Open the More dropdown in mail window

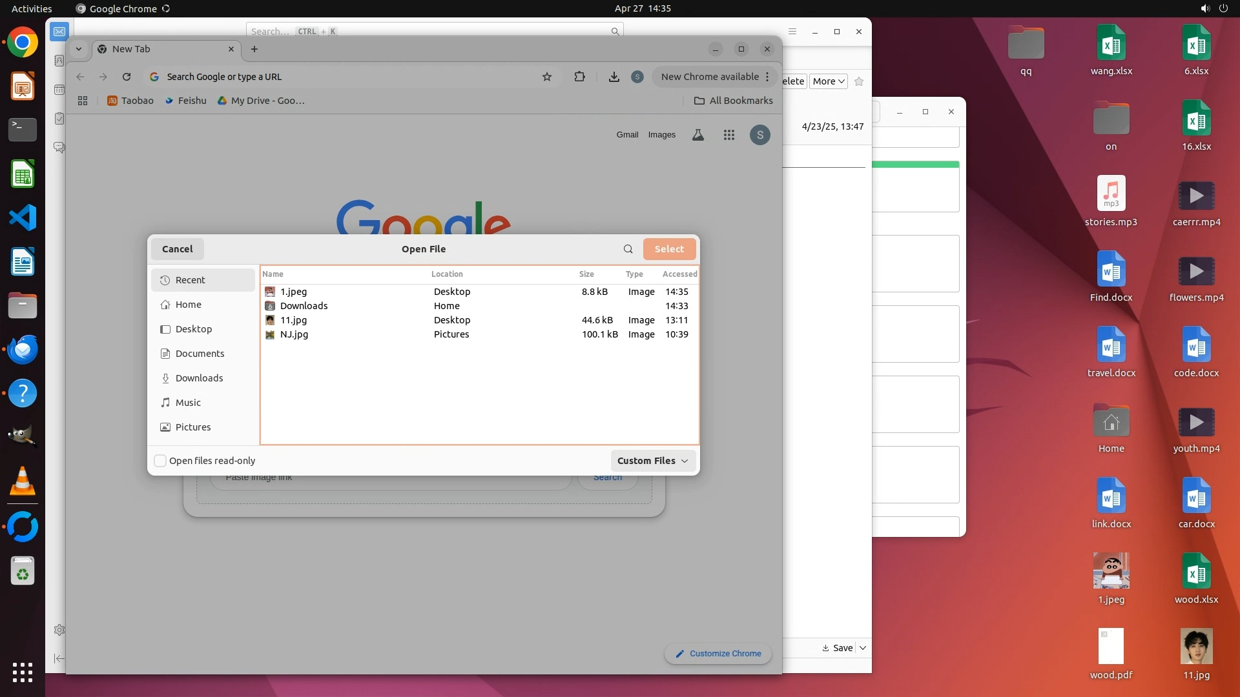point(828,81)
